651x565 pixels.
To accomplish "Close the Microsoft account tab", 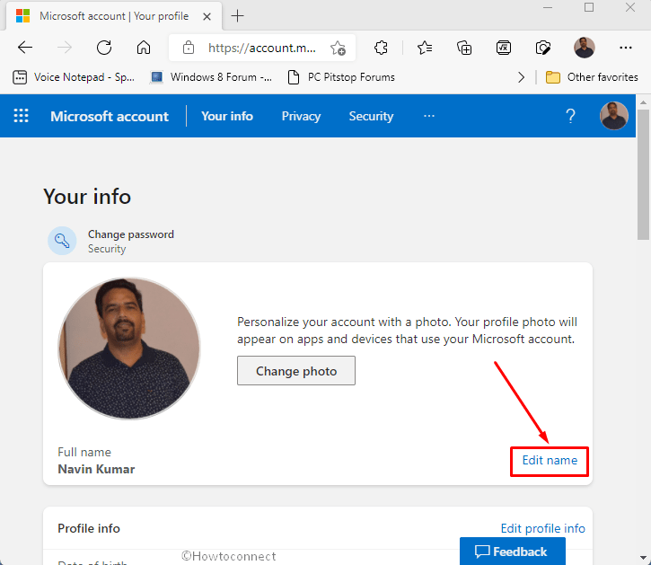I will (207, 16).
